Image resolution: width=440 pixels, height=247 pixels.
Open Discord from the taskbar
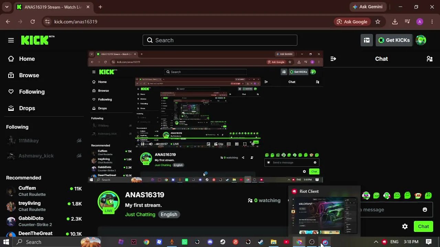point(210,242)
